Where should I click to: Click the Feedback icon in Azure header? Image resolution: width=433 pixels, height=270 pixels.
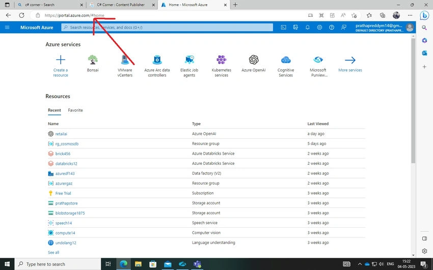click(x=343, y=27)
